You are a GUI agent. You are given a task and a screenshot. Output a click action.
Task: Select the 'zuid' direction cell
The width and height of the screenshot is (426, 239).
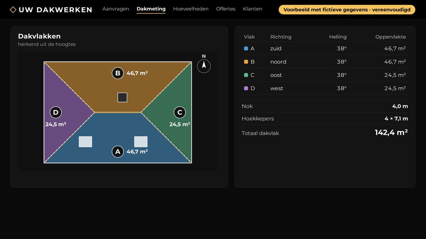click(x=276, y=48)
